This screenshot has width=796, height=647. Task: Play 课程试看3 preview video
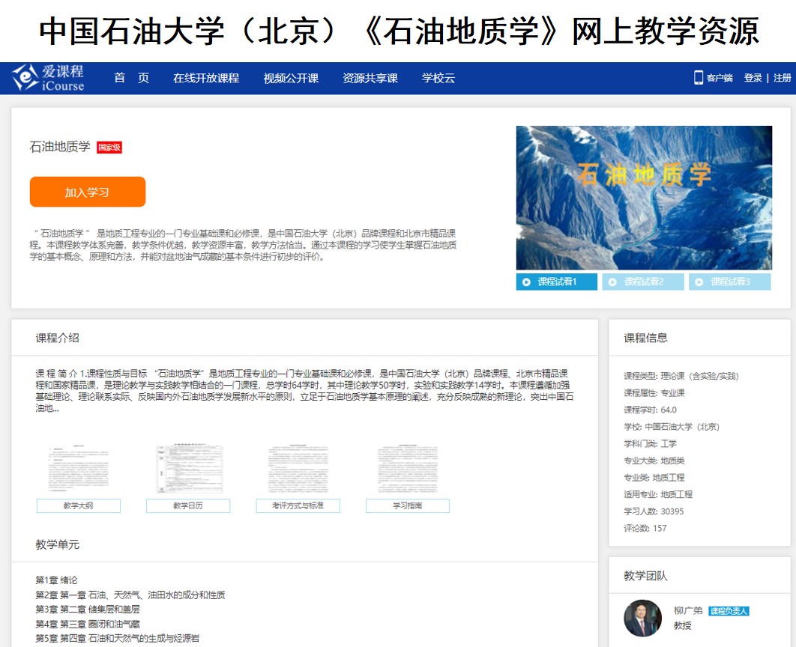pos(729,282)
